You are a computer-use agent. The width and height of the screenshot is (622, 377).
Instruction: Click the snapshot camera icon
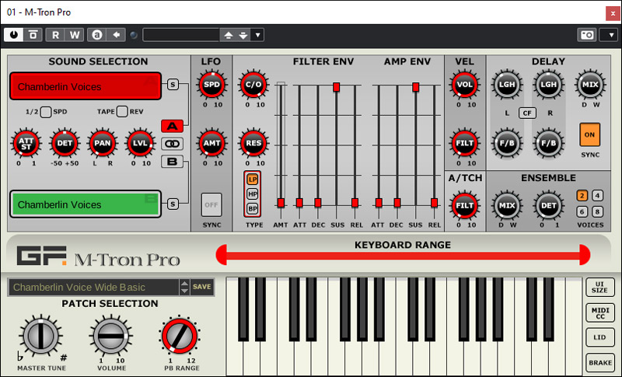(x=587, y=34)
